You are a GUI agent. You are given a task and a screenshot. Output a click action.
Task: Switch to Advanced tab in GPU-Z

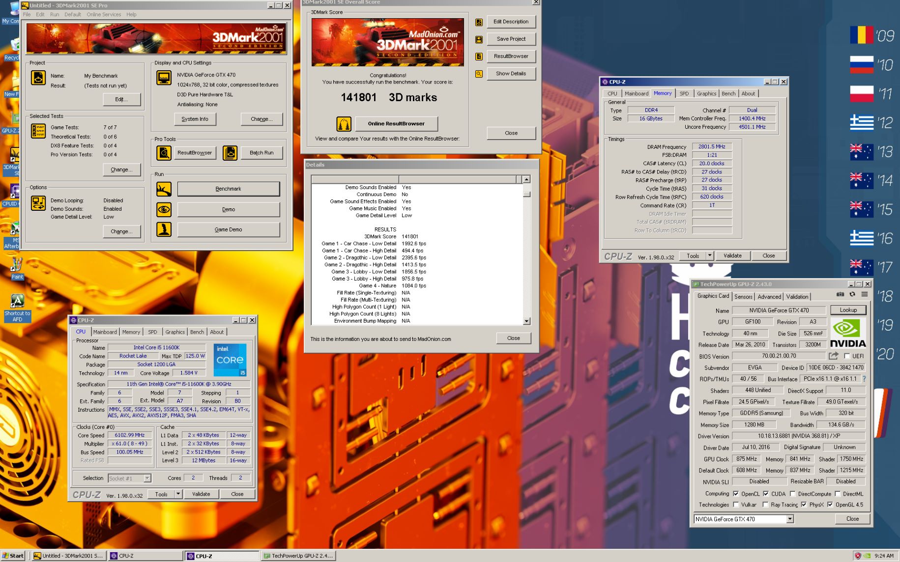(769, 297)
